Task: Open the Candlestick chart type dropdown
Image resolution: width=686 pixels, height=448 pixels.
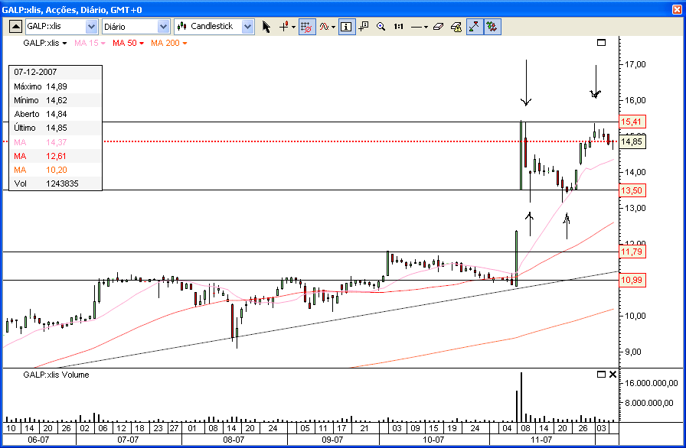Action: [x=247, y=27]
